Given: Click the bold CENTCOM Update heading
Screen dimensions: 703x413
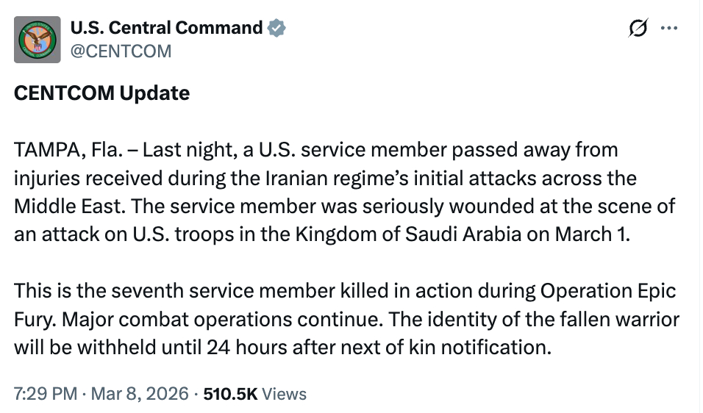Looking at the screenshot, I should click(x=101, y=93).
